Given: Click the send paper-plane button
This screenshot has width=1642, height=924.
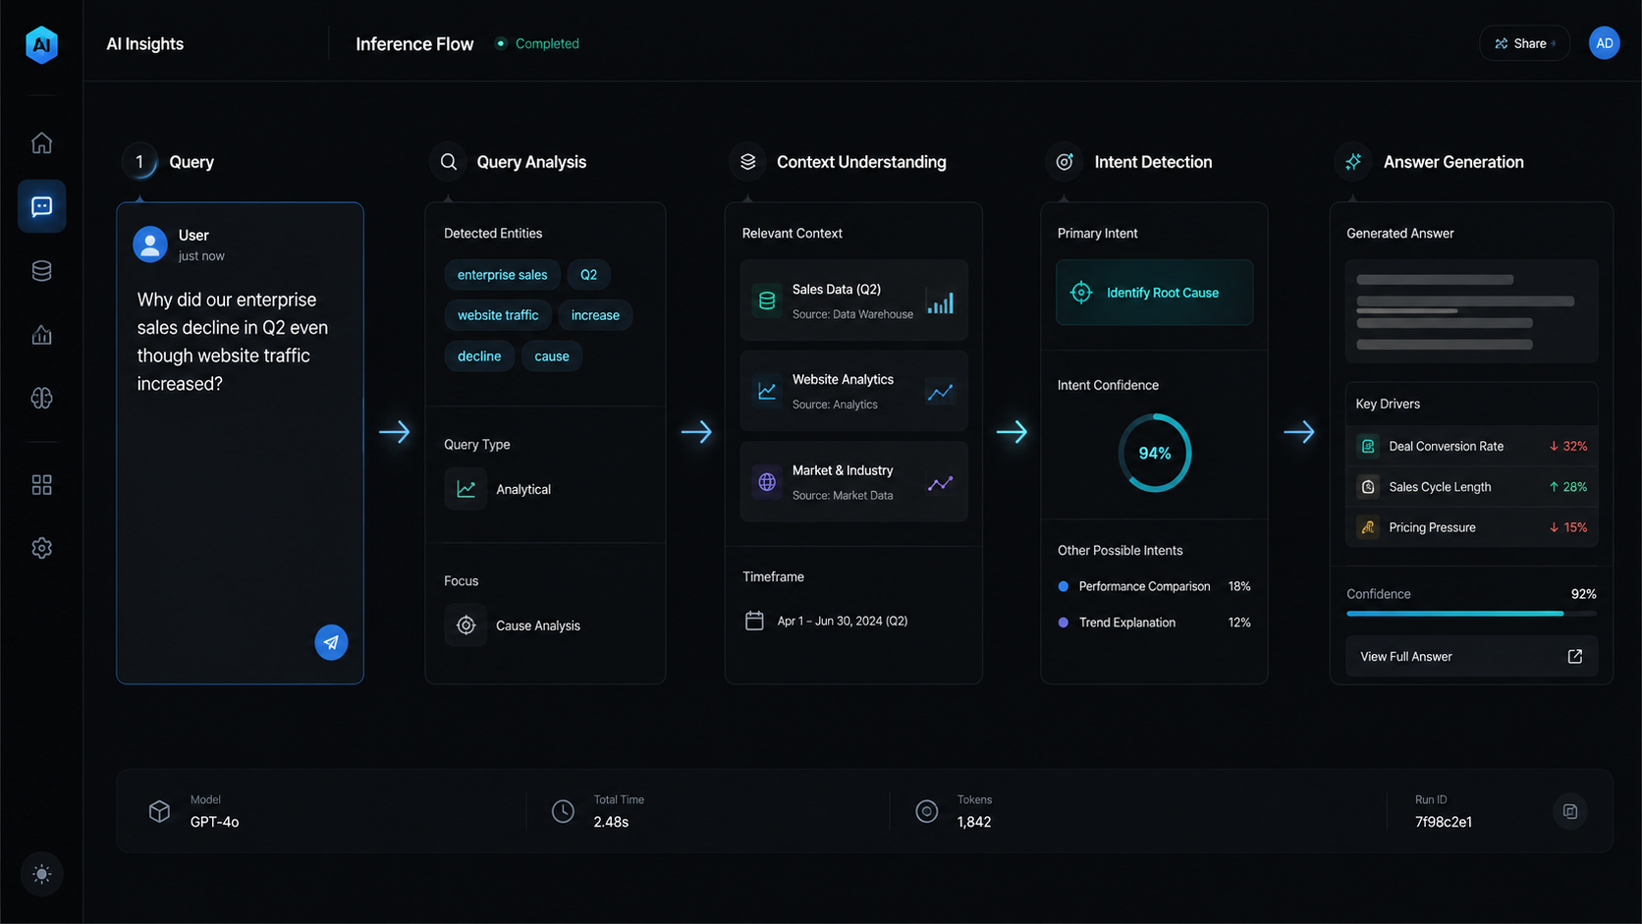Looking at the screenshot, I should coord(331,642).
